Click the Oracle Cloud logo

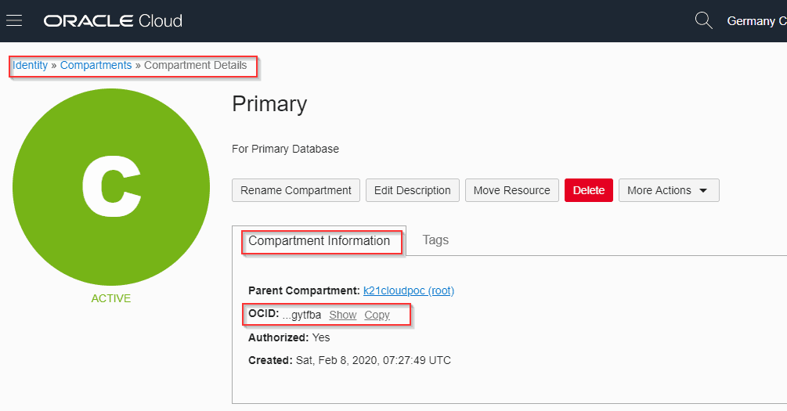(x=113, y=21)
